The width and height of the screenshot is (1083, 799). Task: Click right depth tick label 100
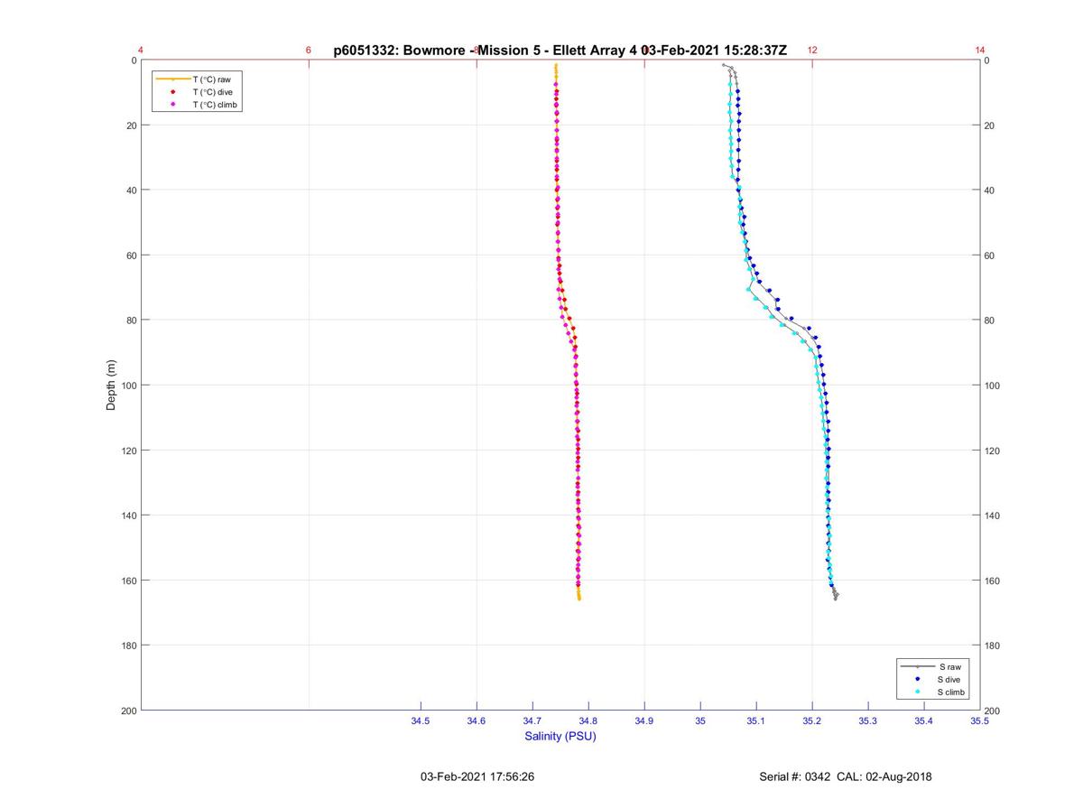coord(993,386)
